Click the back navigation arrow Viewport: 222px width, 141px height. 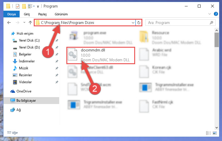[9, 23]
